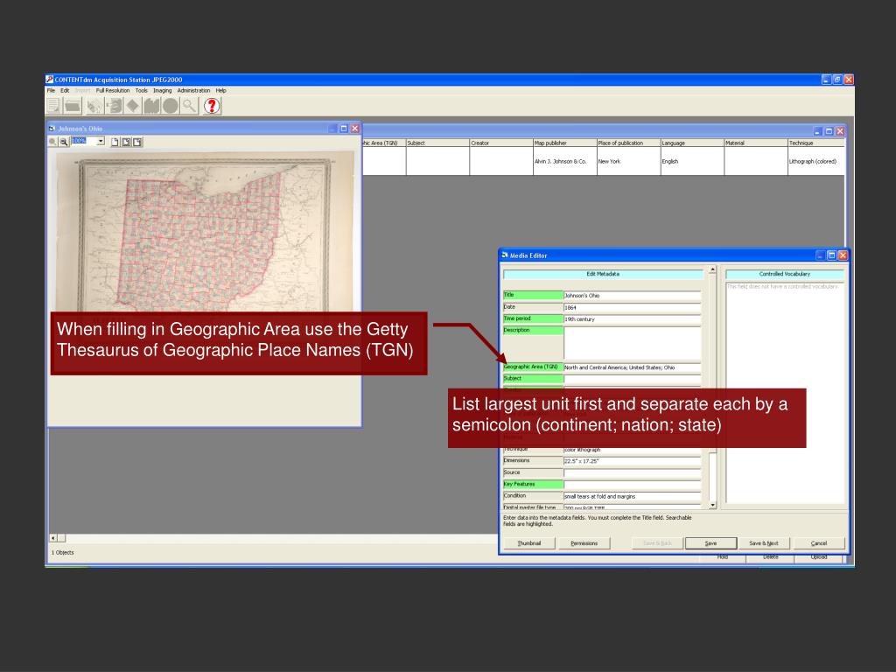The height and width of the screenshot is (672, 896).
Task: Click the double-page book icon in main toolbar
Action: click(x=151, y=106)
